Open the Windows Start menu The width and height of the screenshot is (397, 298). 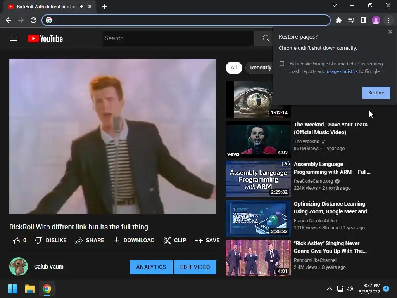(x=12, y=289)
